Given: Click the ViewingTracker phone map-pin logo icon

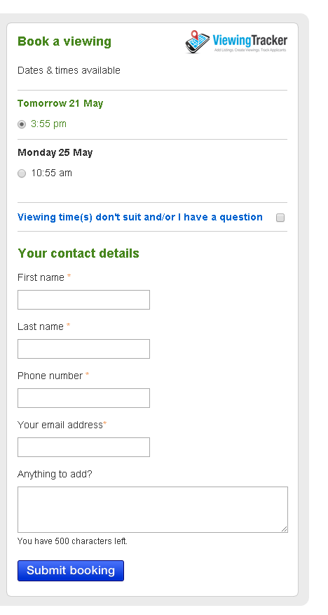Looking at the screenshot, I should pyautogui.click(x=198, y=41).
